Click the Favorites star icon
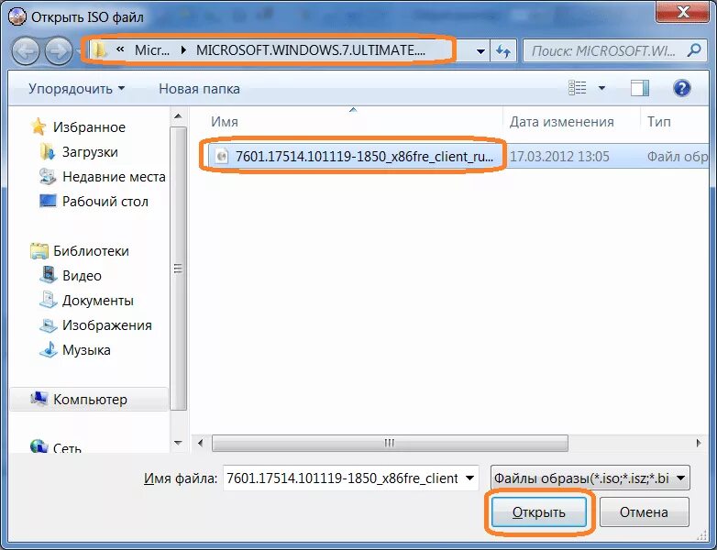The width and height of the screenshot is (717, 550). pos(39,126)
